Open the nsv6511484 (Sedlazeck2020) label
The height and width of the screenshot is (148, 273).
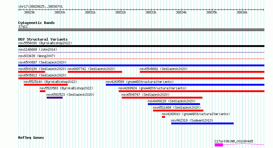pyautogui.click(x=177, y=107)
